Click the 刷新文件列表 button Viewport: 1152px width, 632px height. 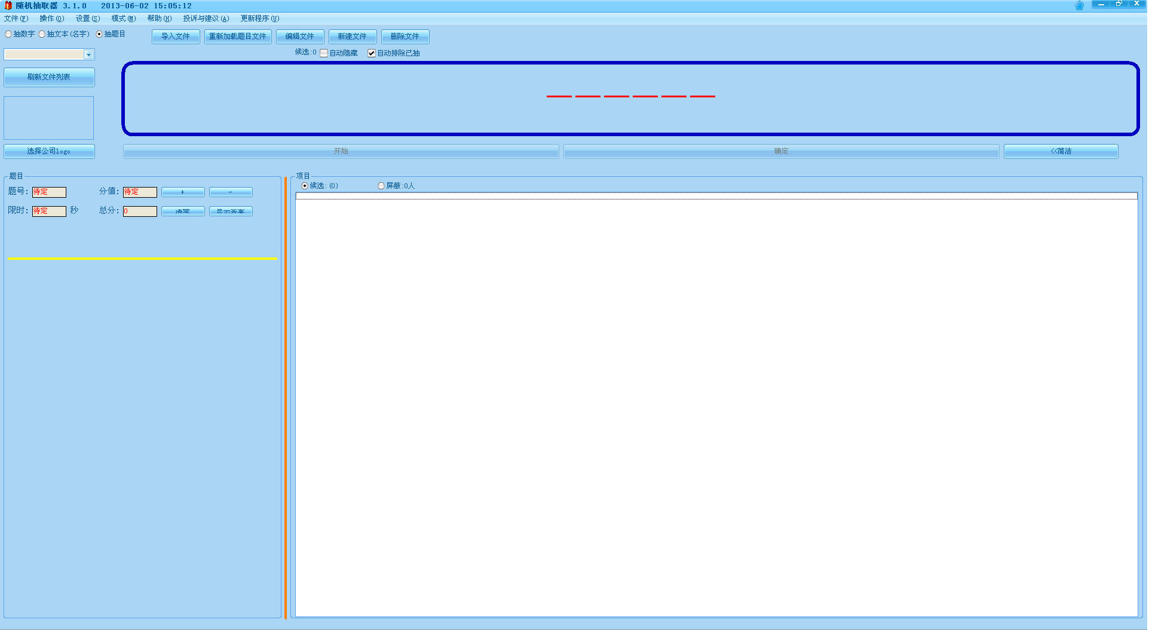pos(50,78)
